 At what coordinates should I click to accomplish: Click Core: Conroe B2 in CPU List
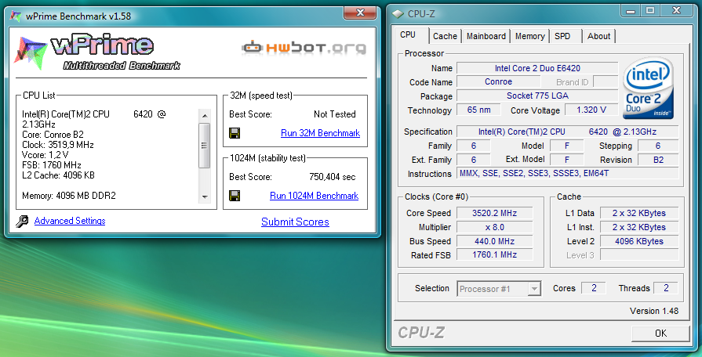pos(53,135)
